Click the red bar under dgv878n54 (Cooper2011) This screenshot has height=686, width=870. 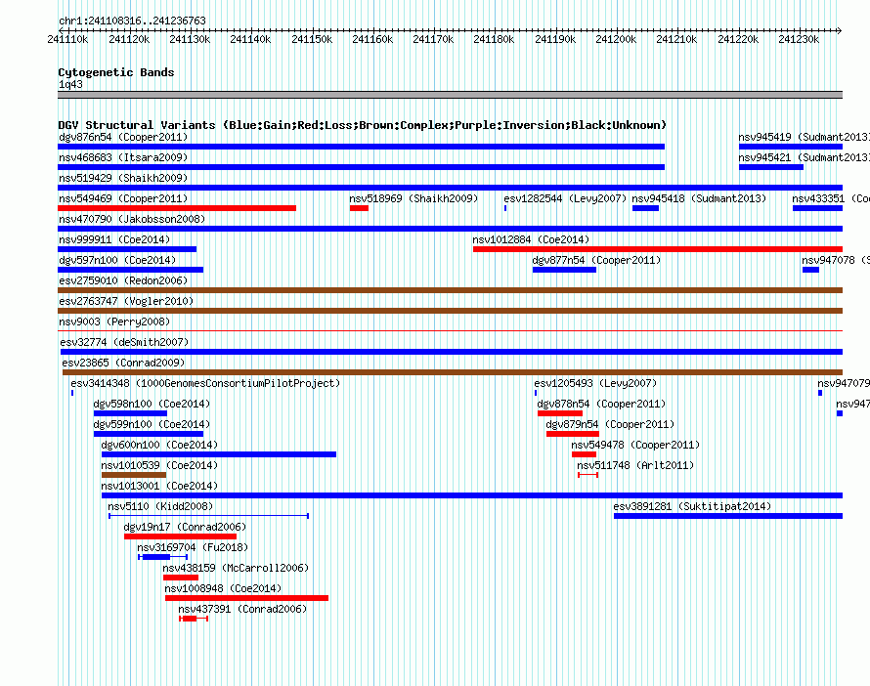point(560,413)
